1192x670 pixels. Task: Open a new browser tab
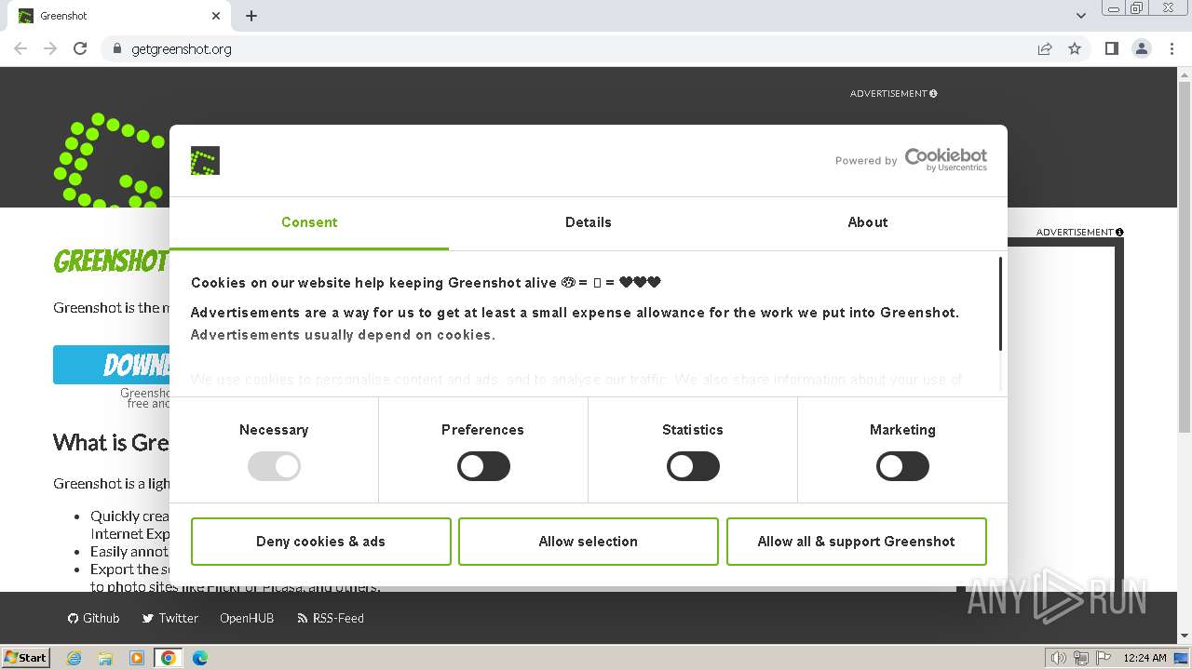[251, 16]
